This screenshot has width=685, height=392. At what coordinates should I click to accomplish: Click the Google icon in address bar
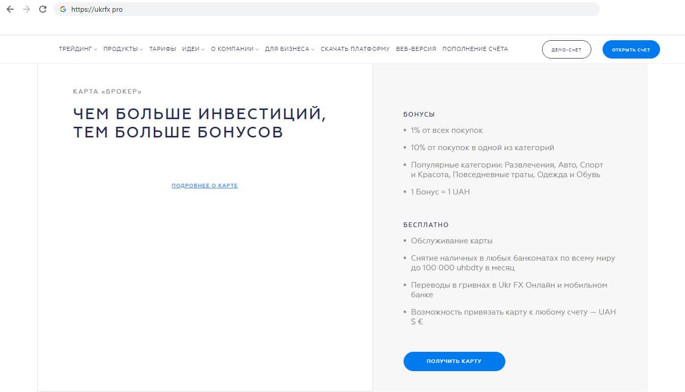point(63,9)
